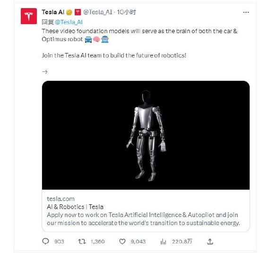Viewport: 260px width, 253px height.
Task: Open the view analytics bar-chart icon
Action: pos(164,241)
